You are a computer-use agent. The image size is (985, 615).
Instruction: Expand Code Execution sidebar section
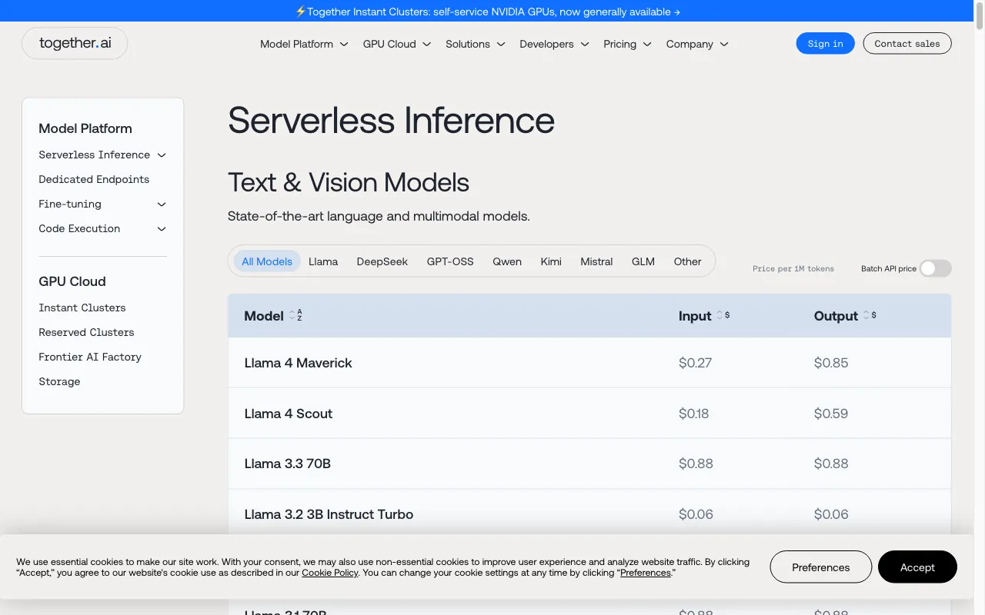pos(102,228)
